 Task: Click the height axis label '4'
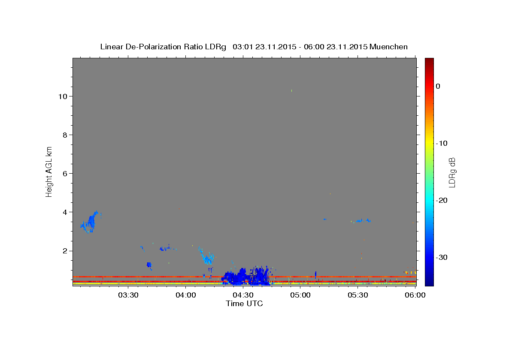[x=65, y=212]
